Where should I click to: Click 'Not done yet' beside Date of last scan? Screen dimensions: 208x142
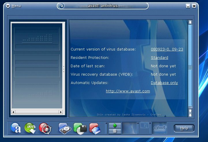163,66
